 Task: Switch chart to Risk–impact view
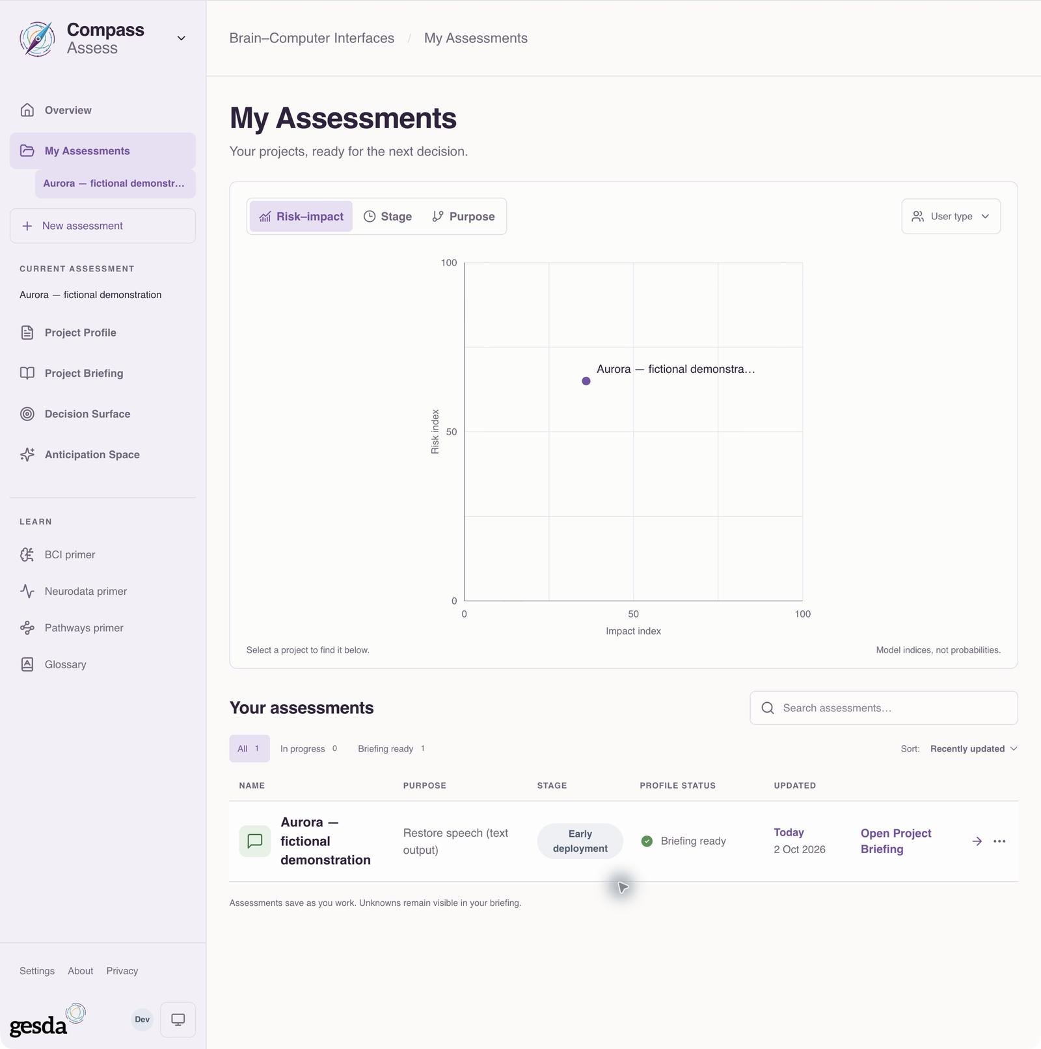pos(301,217)
